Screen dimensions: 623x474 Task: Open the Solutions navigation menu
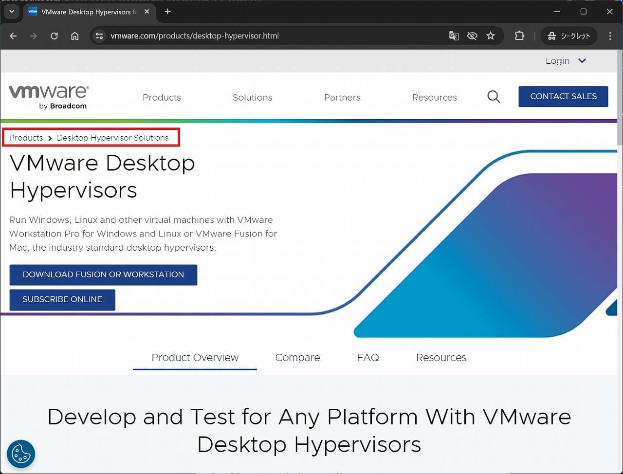pos(252,97)
